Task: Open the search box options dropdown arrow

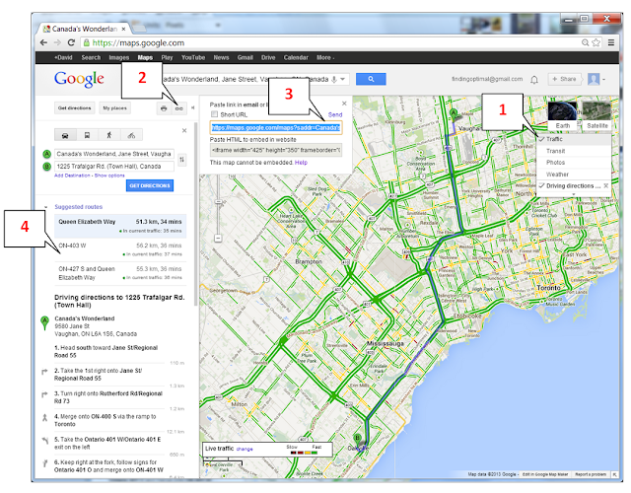Action: [x=343, y=79]
